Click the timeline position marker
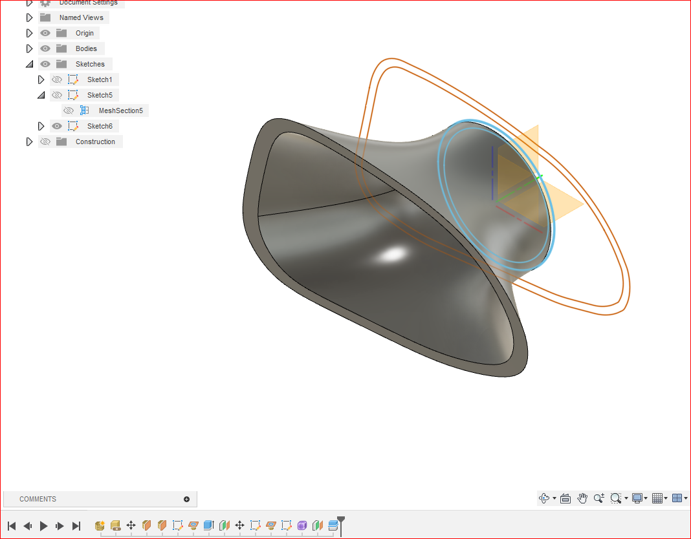Viewport: 691px width, 539px height. [x=340, y=522]
